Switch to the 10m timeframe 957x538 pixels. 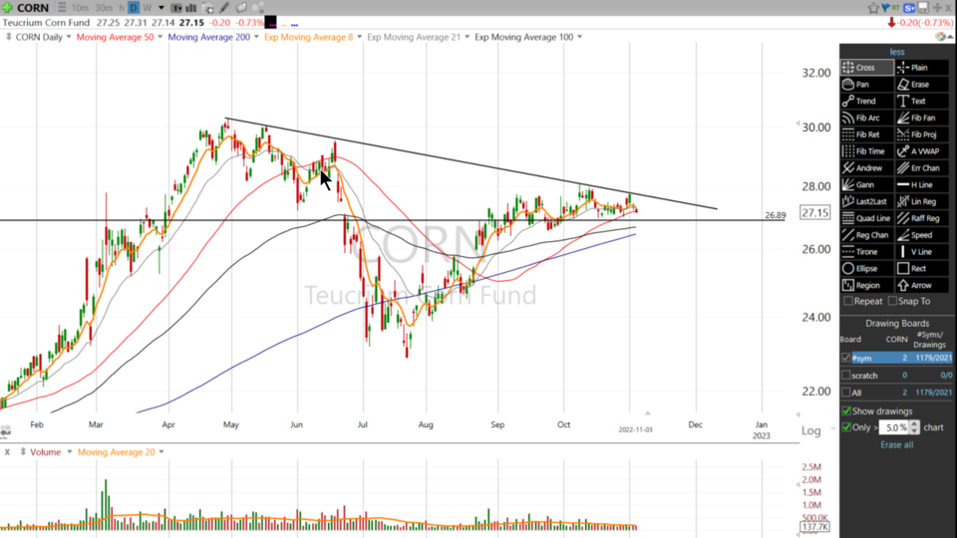pos(80,8)
